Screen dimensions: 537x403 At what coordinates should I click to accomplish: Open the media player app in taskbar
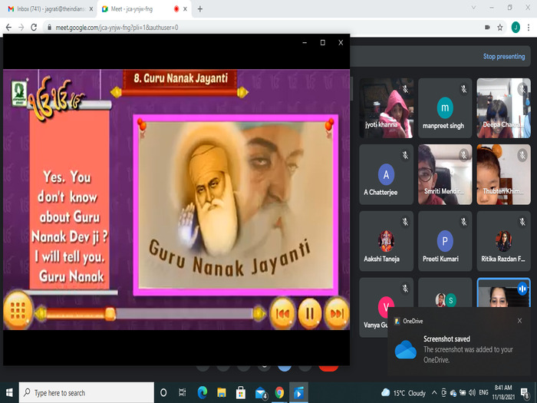tap(298, 393)
